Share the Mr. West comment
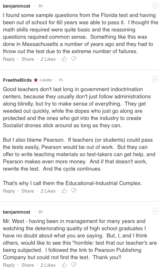Viewport: 165px width, 275px height. click(27, 265)
